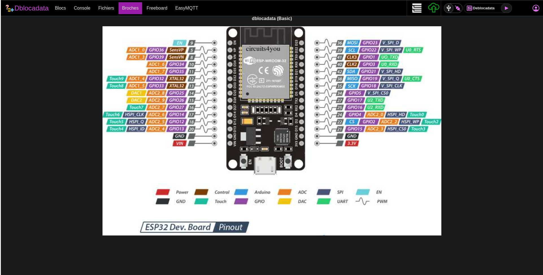
Task: Click the ESP-WROOM-32 chip on the board image
Action: (265, 71)
